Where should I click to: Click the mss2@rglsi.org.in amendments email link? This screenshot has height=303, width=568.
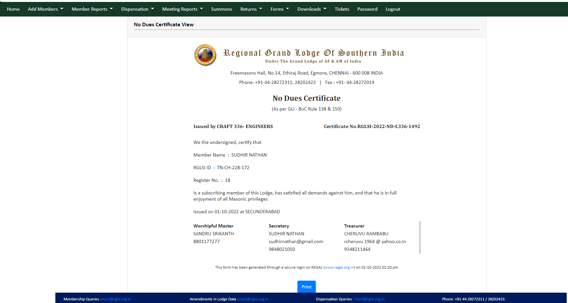pos(253,299)
